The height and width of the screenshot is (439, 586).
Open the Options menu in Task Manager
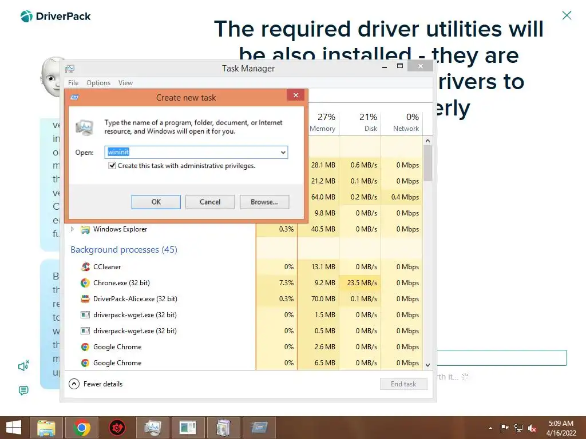point(98,83)
